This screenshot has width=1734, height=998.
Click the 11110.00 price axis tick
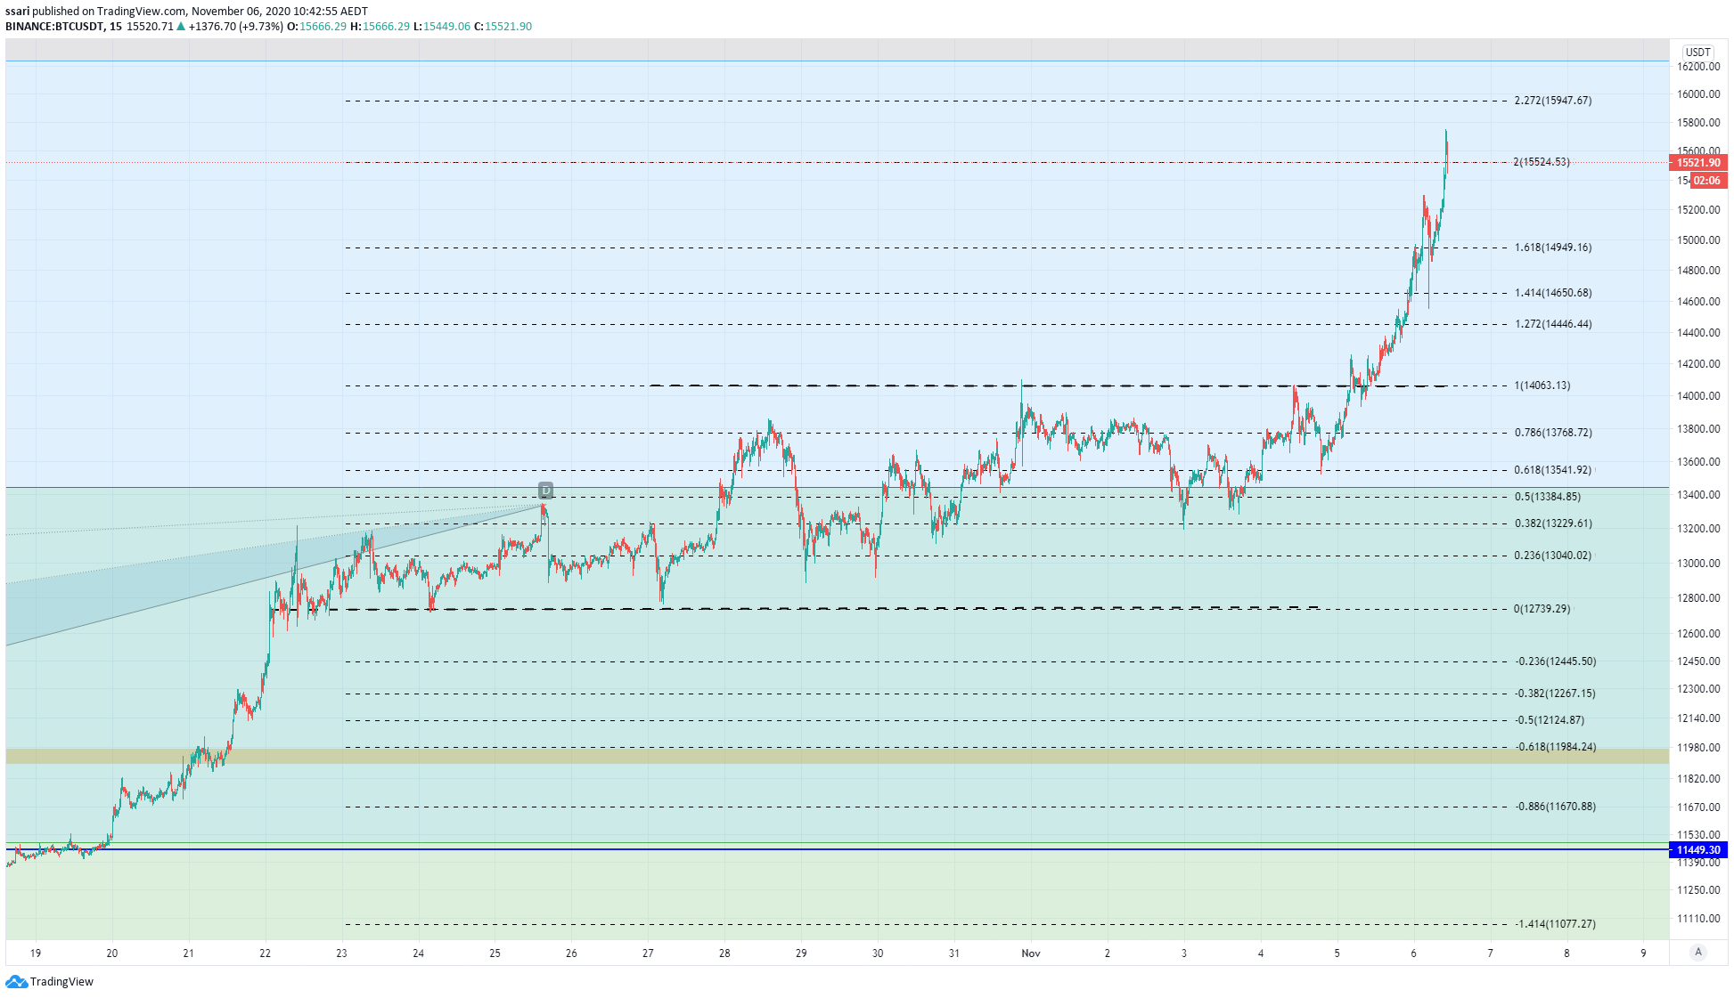(x=1698, y=919)
